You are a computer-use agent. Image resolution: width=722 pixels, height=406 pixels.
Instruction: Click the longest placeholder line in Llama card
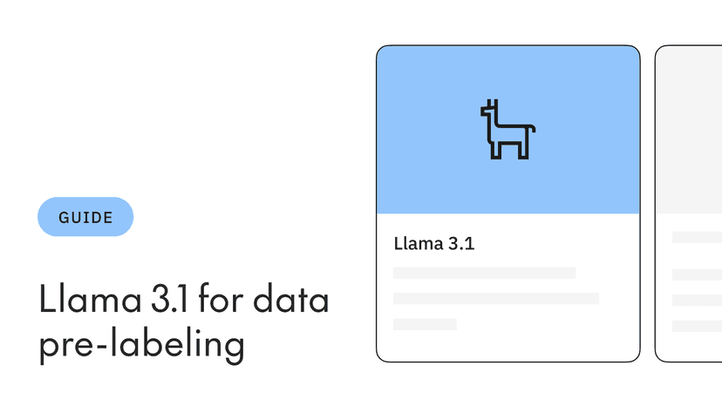click(495, 298)
